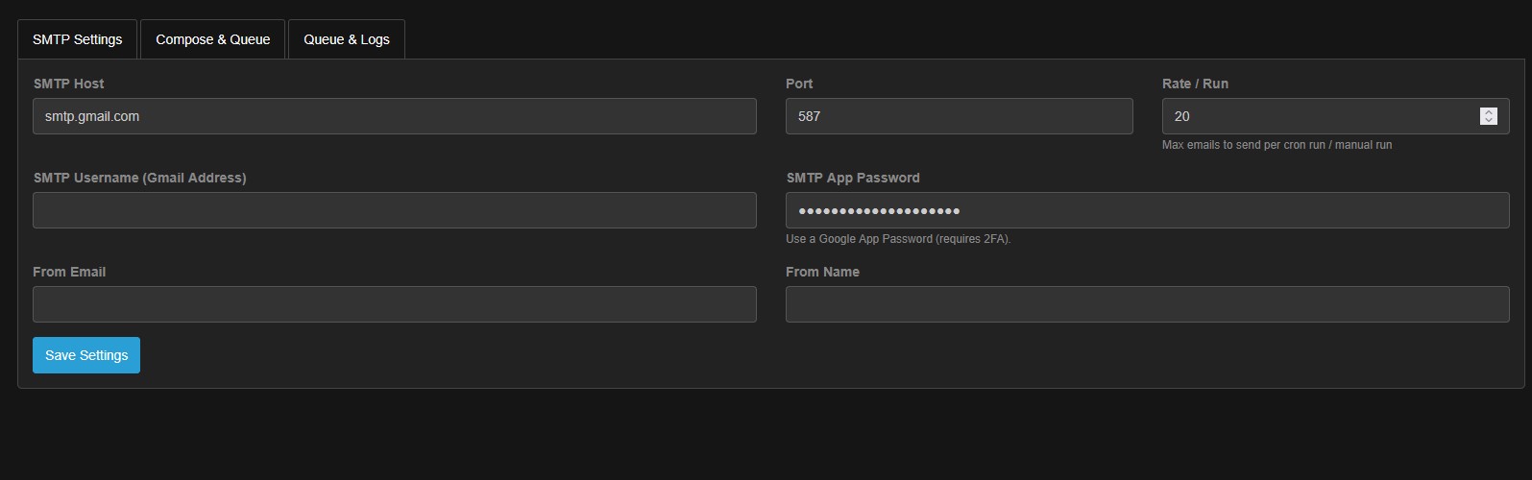Viewport: 1532px width, 480px height.
Task: Click the "SMTP App Password" label
Action: pos(853,178)
